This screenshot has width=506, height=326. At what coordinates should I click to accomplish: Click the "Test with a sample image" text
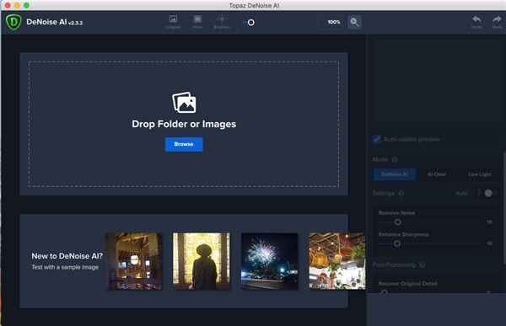[x=65, y=267]
